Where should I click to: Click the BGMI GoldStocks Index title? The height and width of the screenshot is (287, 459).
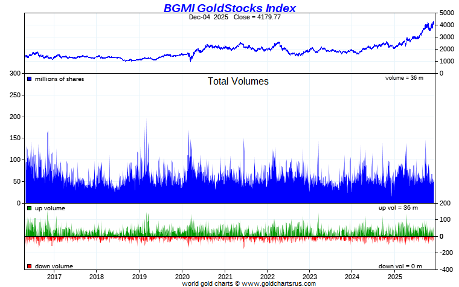(x=230, y=8)
